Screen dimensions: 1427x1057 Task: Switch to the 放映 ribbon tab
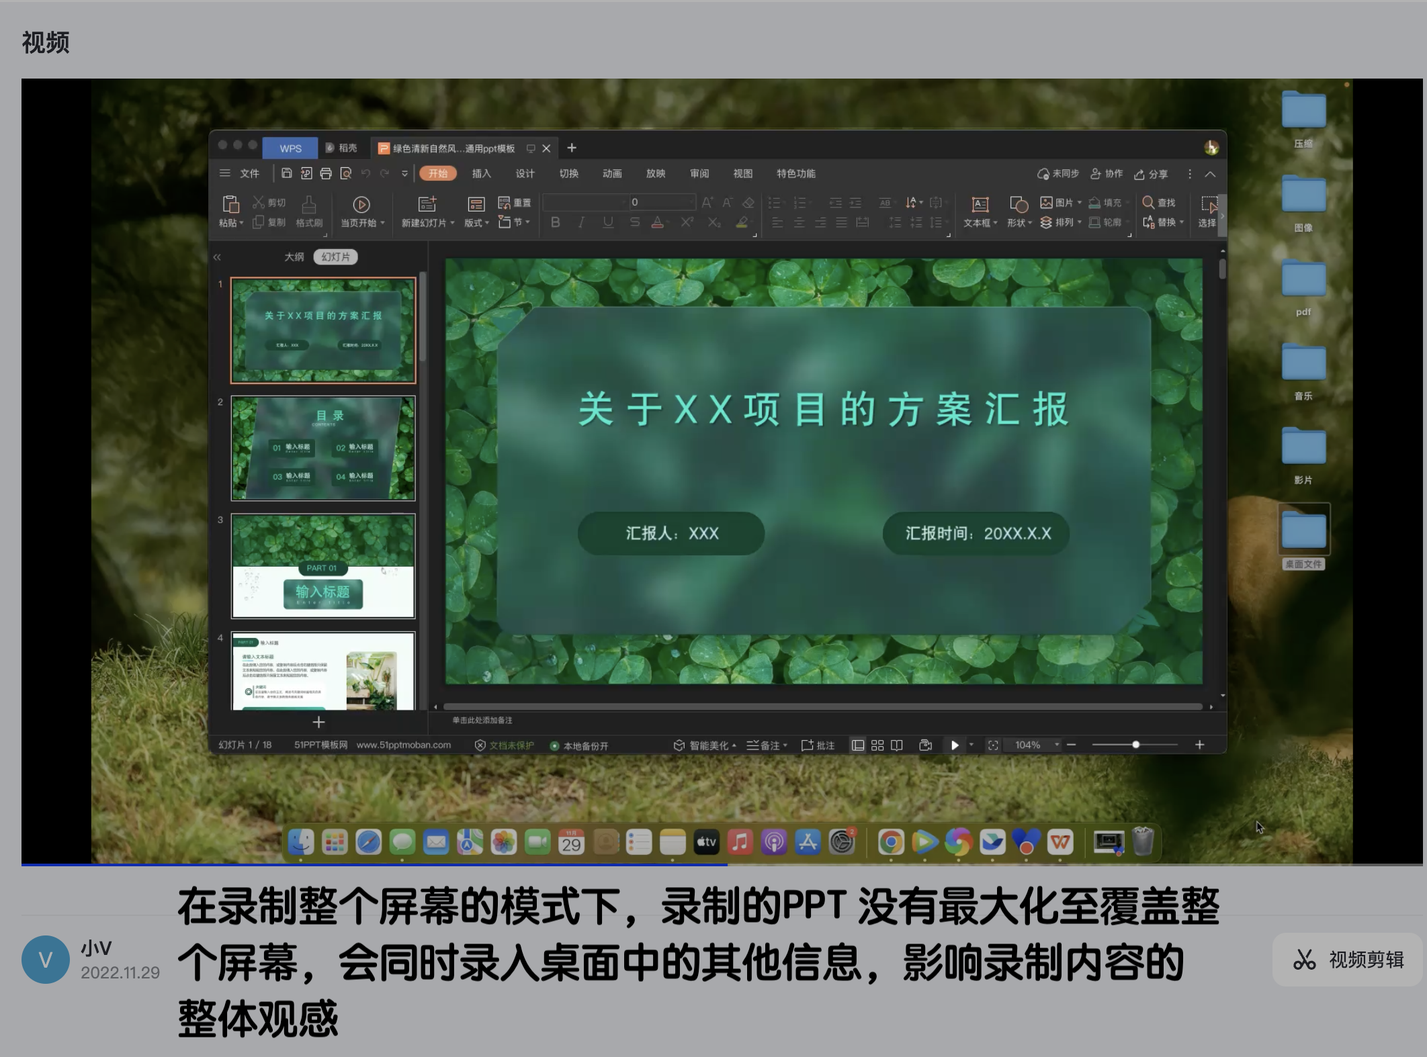[x=655, y=173]
